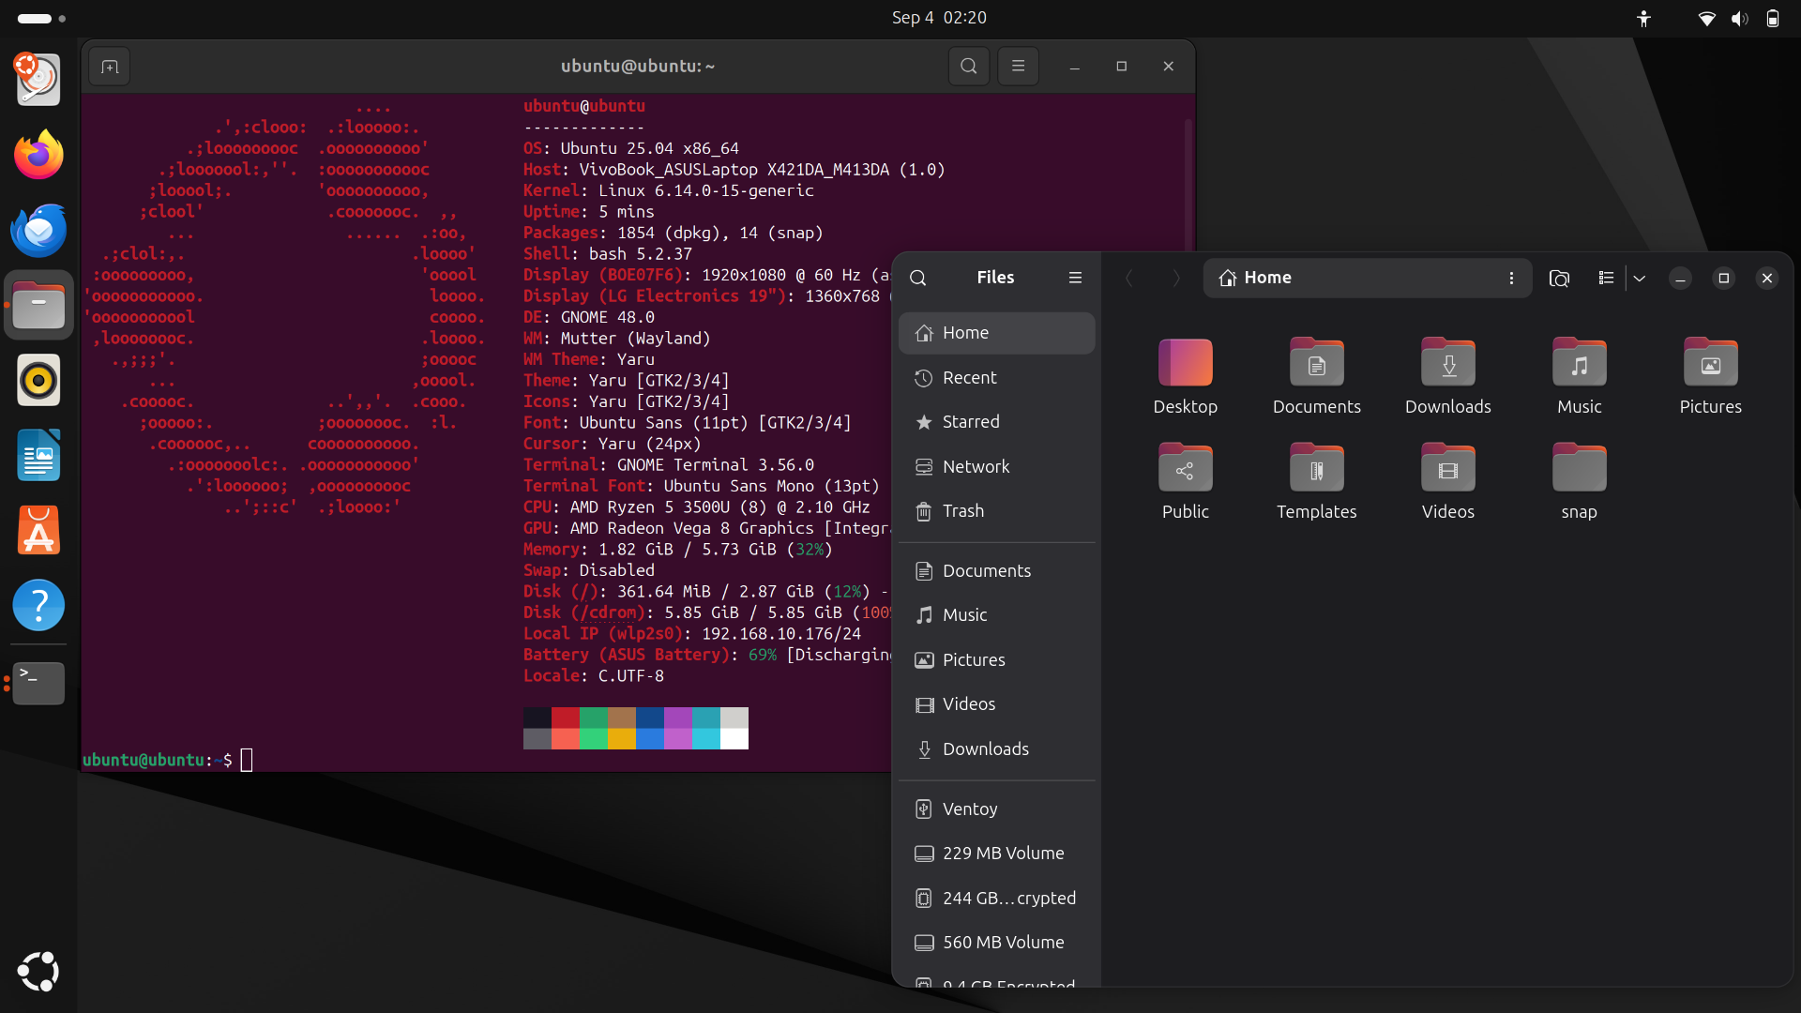The width and height of the screenshot is (1801, 1013).
Task: Open Network in the Files sidebar
Action: (x=996, y=466)
